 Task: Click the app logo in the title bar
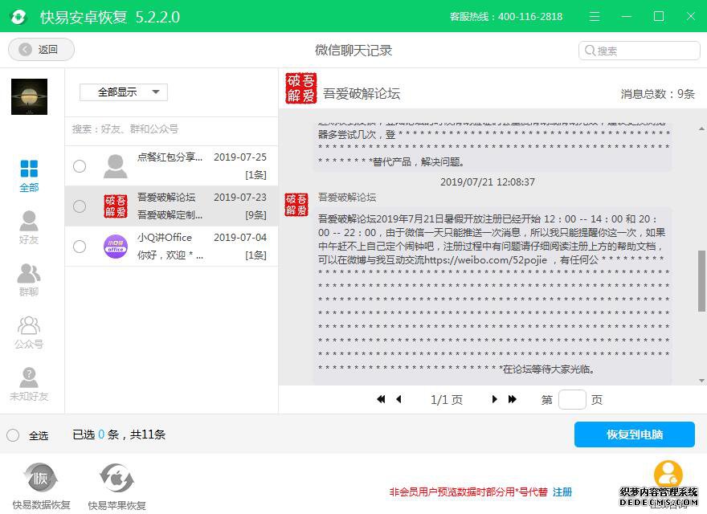pos(18,17)
